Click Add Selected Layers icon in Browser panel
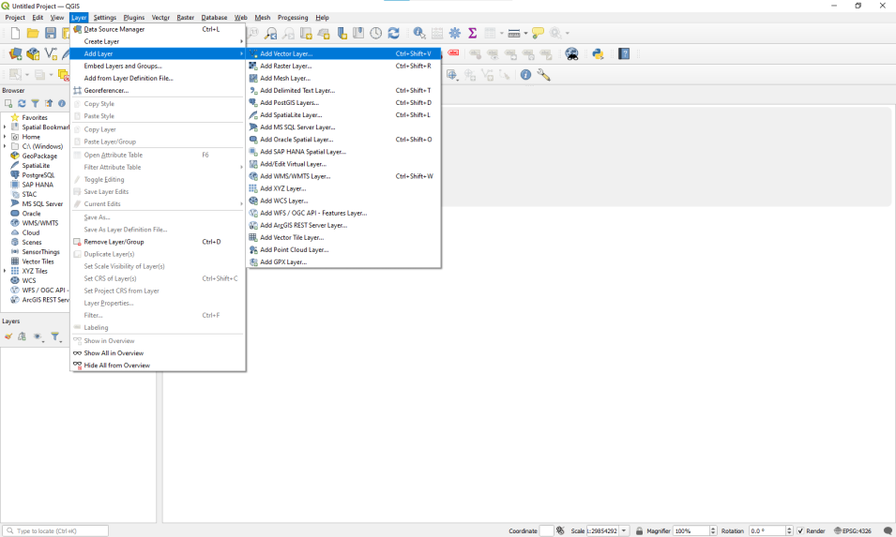 (8, 103)
